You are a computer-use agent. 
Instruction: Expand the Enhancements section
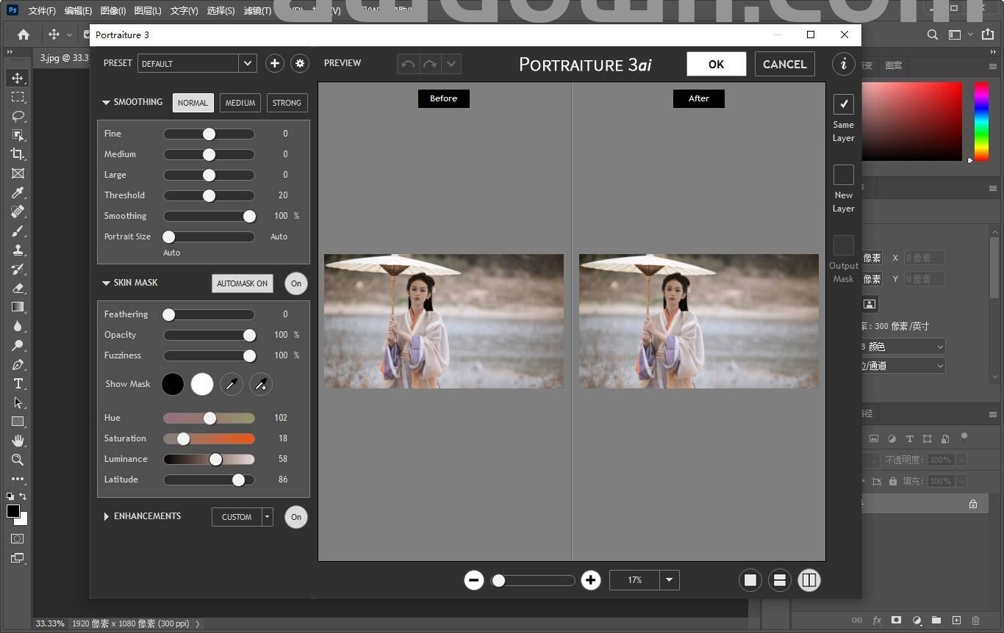click(x=107, y=517)
